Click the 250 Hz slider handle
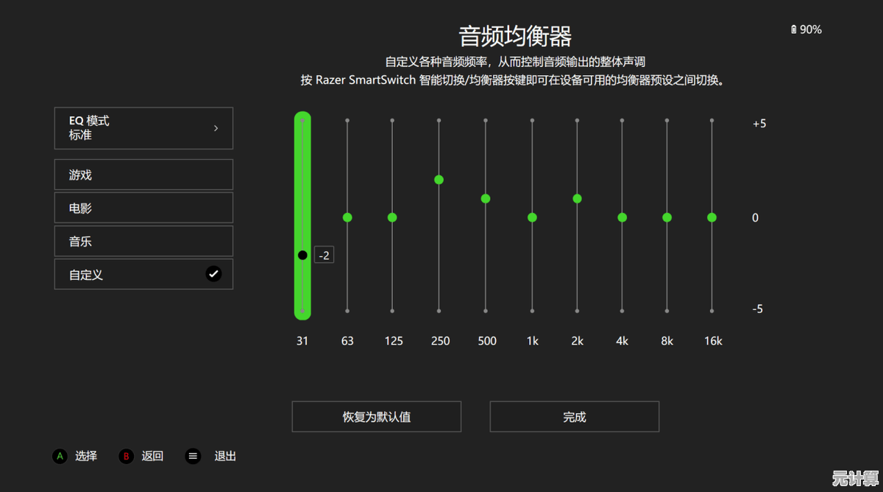 pos(439,180)
